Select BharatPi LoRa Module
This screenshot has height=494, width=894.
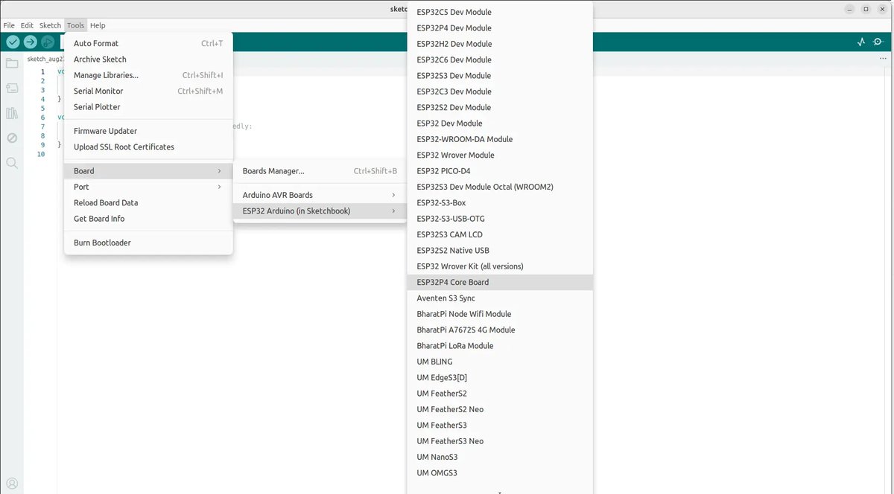[x=500, y=346]
